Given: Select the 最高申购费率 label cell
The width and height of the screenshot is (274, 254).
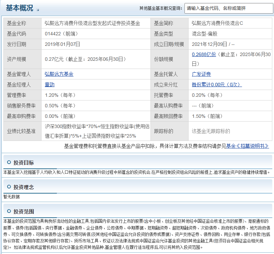Looking at the screenshot, I should (x=22, y=116).
